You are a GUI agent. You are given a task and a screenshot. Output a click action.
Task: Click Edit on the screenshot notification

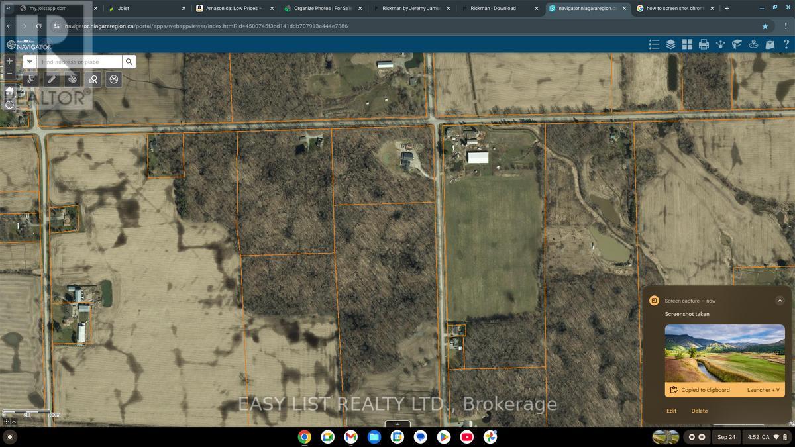pyautogui.click(x=671, y=411)
